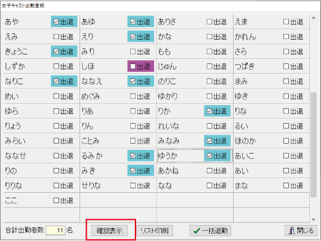
Task: Select cast name なな
Action: point(165,186)
